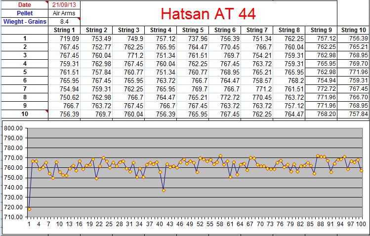Screen dimensions: 370x236
Task: Select 753.49 in String 2
Action: [96, 39]
